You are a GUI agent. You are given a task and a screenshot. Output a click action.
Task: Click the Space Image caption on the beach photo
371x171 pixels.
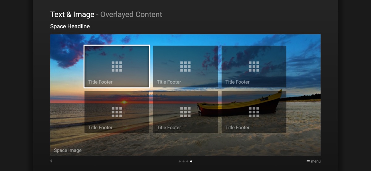tap(68, 151)
